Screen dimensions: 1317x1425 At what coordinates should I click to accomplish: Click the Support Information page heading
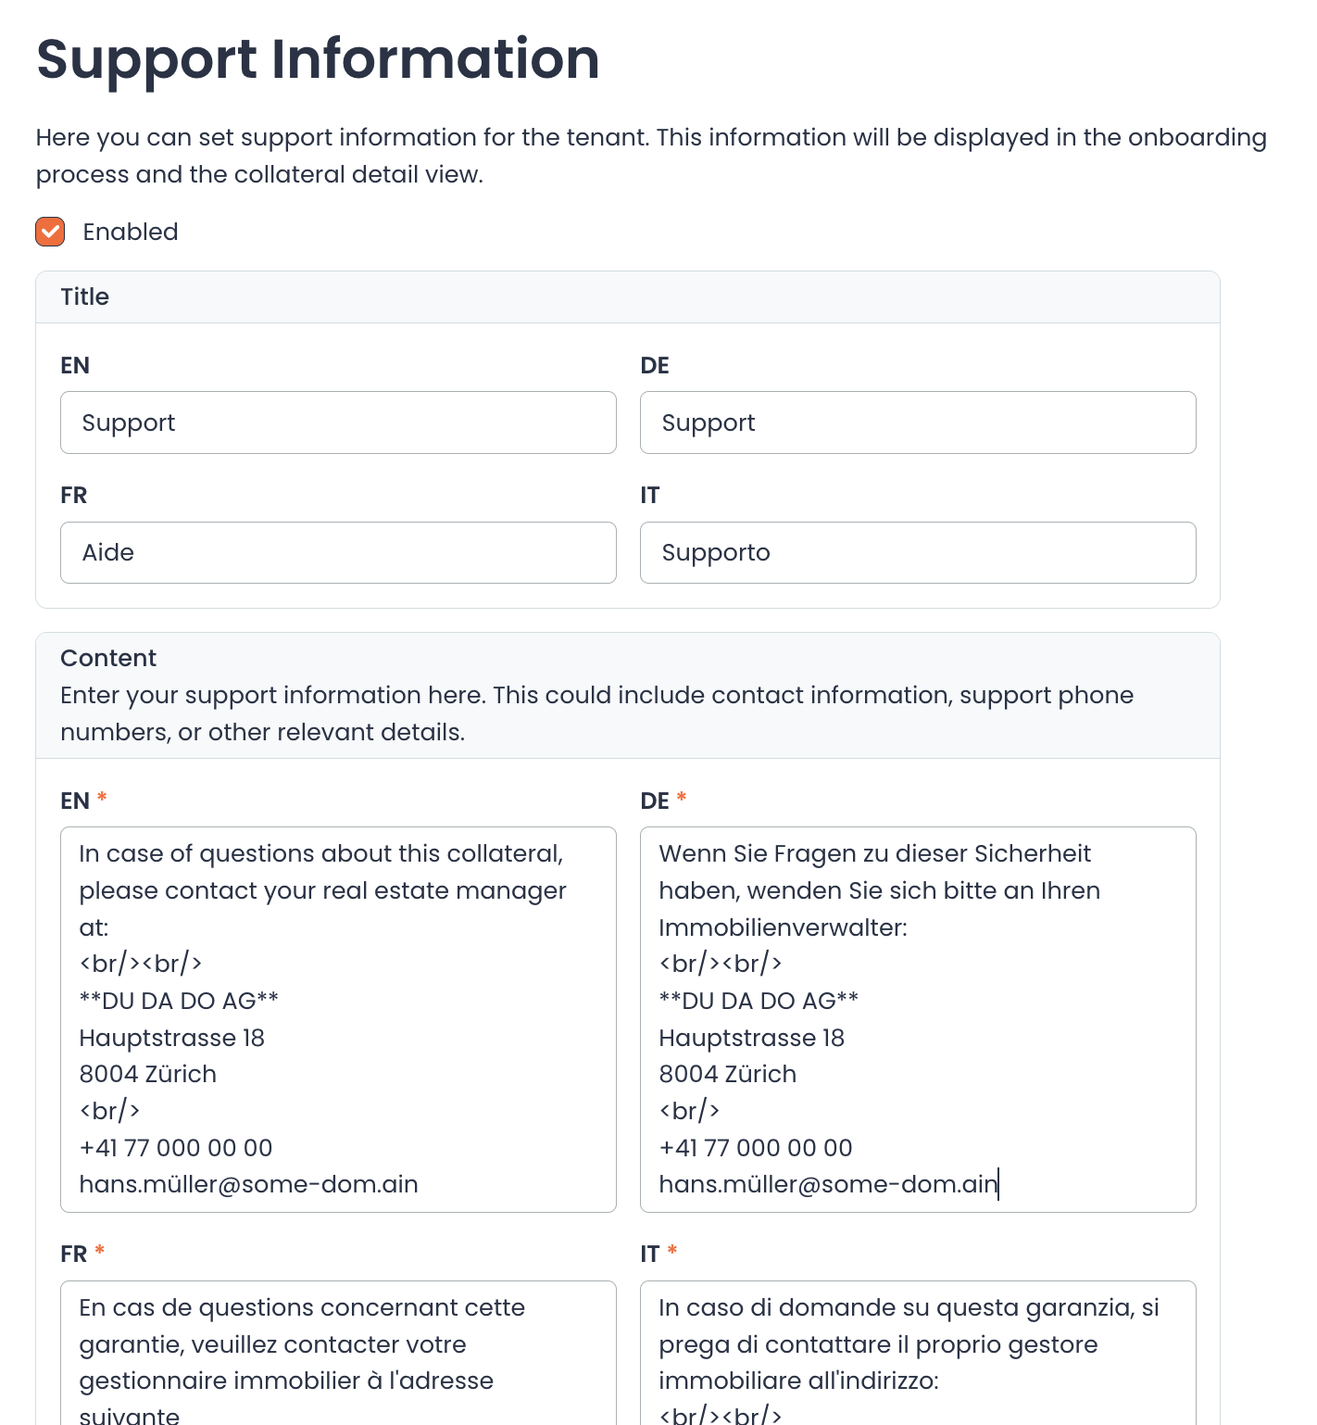click(x=317, y=60)
